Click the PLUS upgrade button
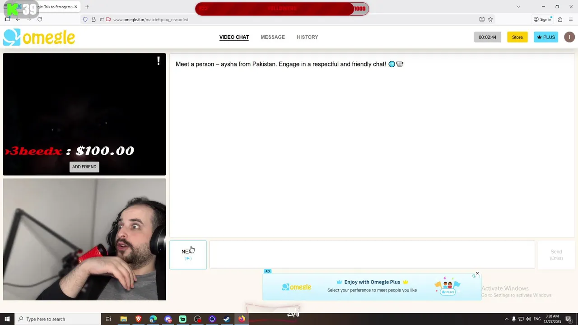Screen dimensions: 578x325 point(546,37)
